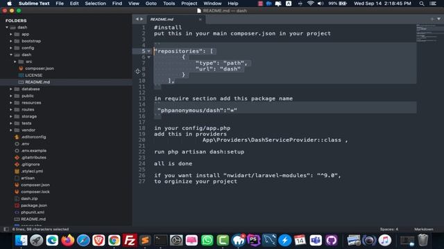
Task: Toggle the sidebar from status bar icon
Action: tap(6, 229)
